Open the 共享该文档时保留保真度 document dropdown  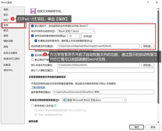pos(94,100)
